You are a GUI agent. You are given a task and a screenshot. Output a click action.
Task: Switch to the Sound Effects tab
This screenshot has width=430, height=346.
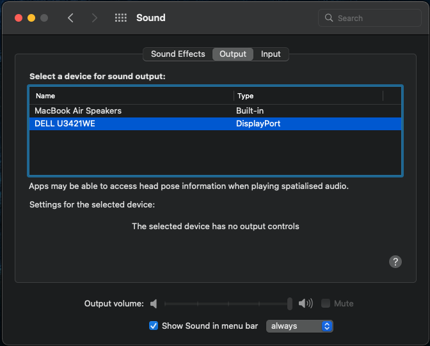178,54
